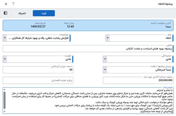Image resolution: width=176 pixels, height=116 pixels.
Task: Expand the اولویت dropdown arrow
Action: click(x=5, y=59)
